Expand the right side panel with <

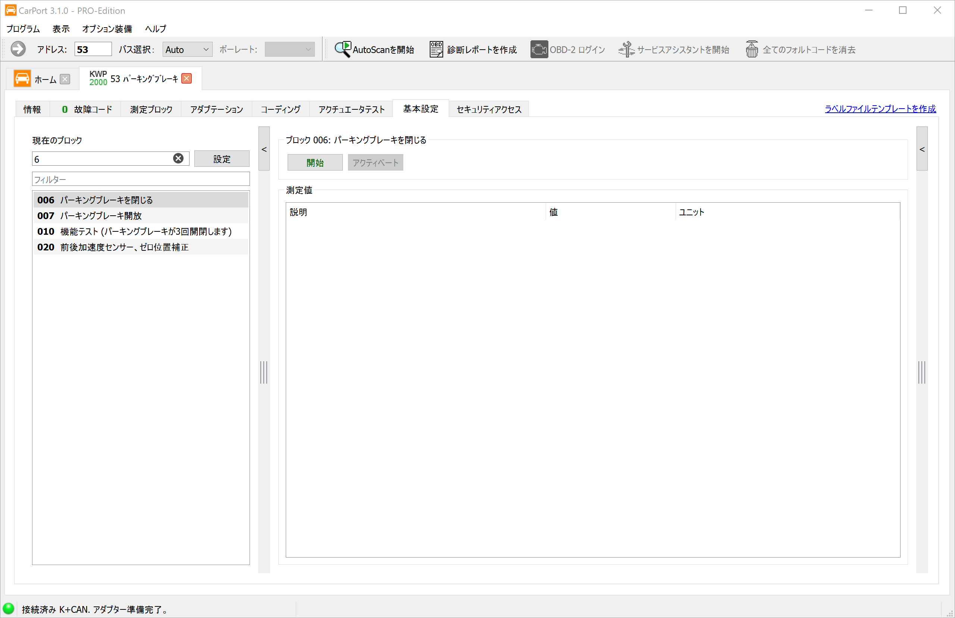(922, 149)
